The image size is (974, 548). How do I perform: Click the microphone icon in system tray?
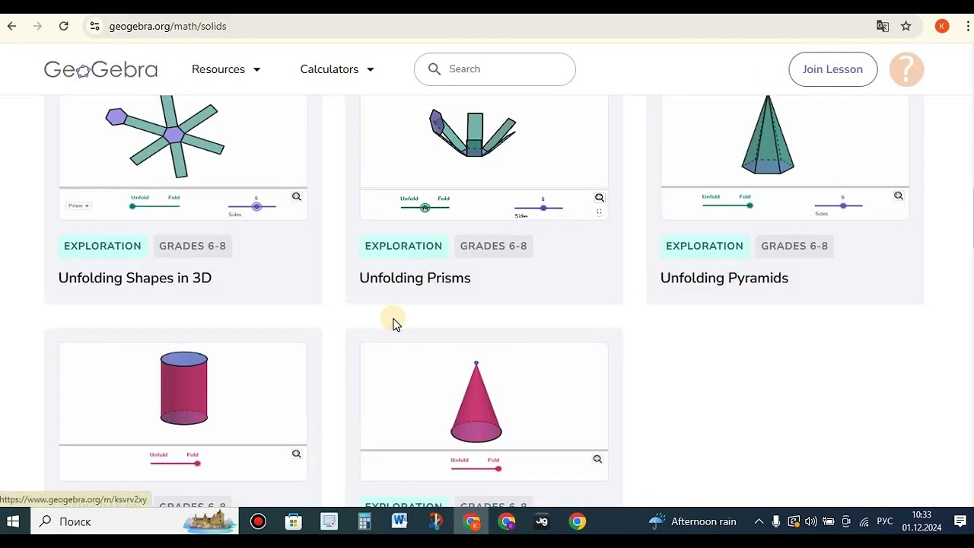click(776, 521)
